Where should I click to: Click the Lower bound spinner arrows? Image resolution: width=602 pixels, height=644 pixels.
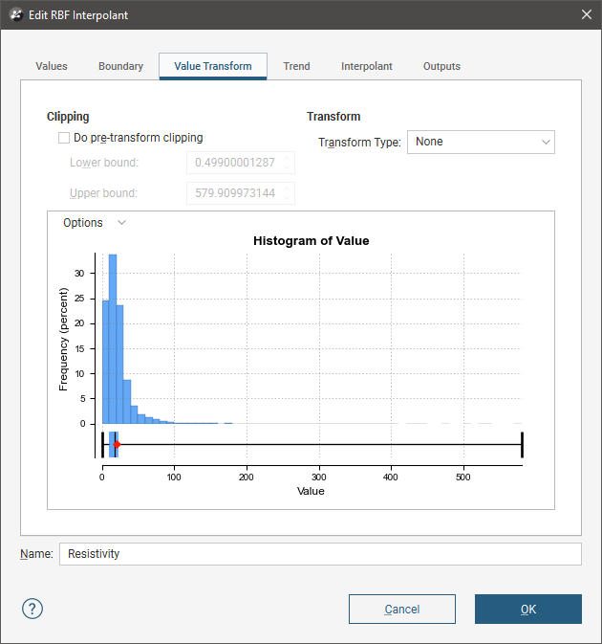point(289,163)
